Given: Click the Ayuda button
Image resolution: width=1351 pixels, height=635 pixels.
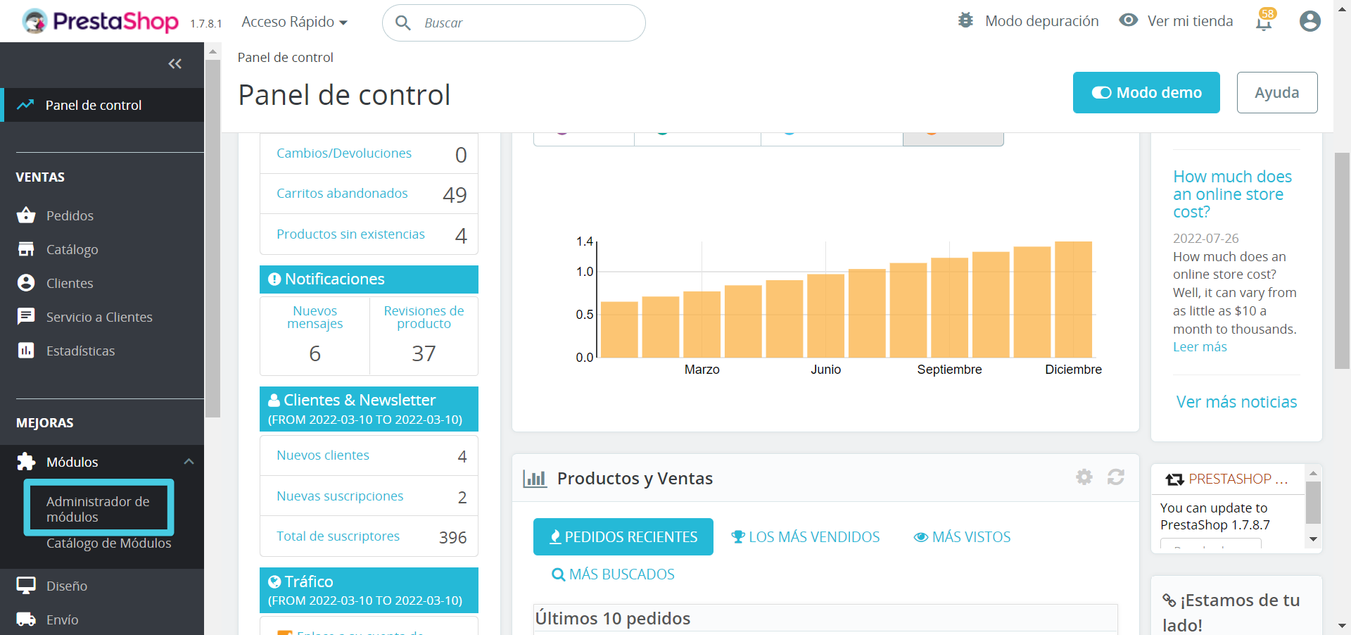Looking at the screenshot, I should (1277, 92).
